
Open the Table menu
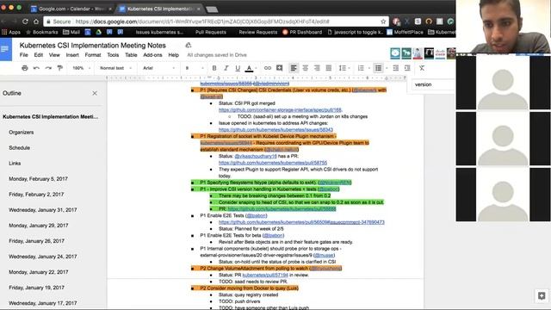(x=131, y=55)
